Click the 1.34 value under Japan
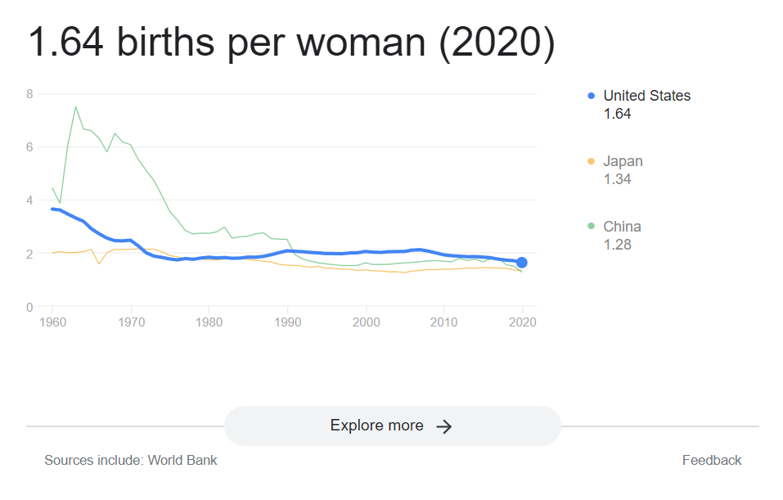 [617, 179]
